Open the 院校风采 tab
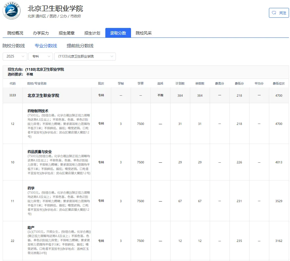 144,33
